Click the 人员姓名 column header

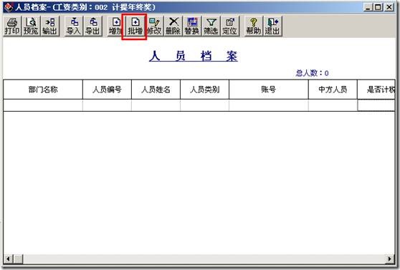(156, 90)
